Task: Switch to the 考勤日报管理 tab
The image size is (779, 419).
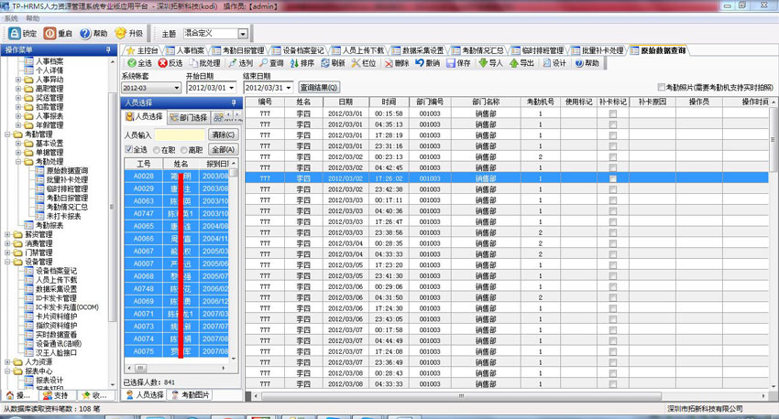Action: [x=238, y=50]
